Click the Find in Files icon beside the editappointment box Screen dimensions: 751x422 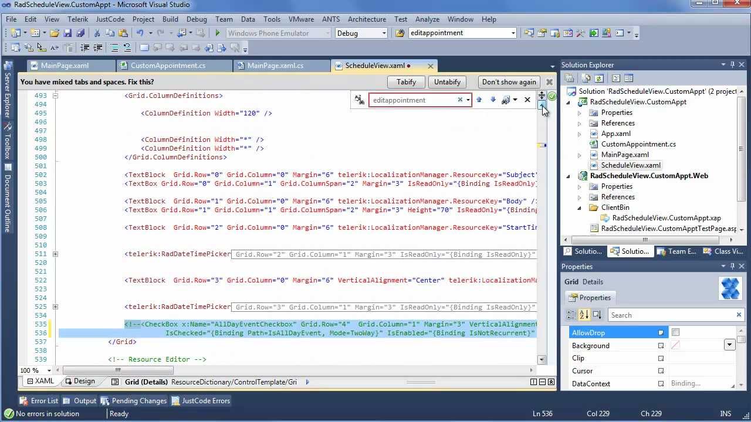coord(400,33)
